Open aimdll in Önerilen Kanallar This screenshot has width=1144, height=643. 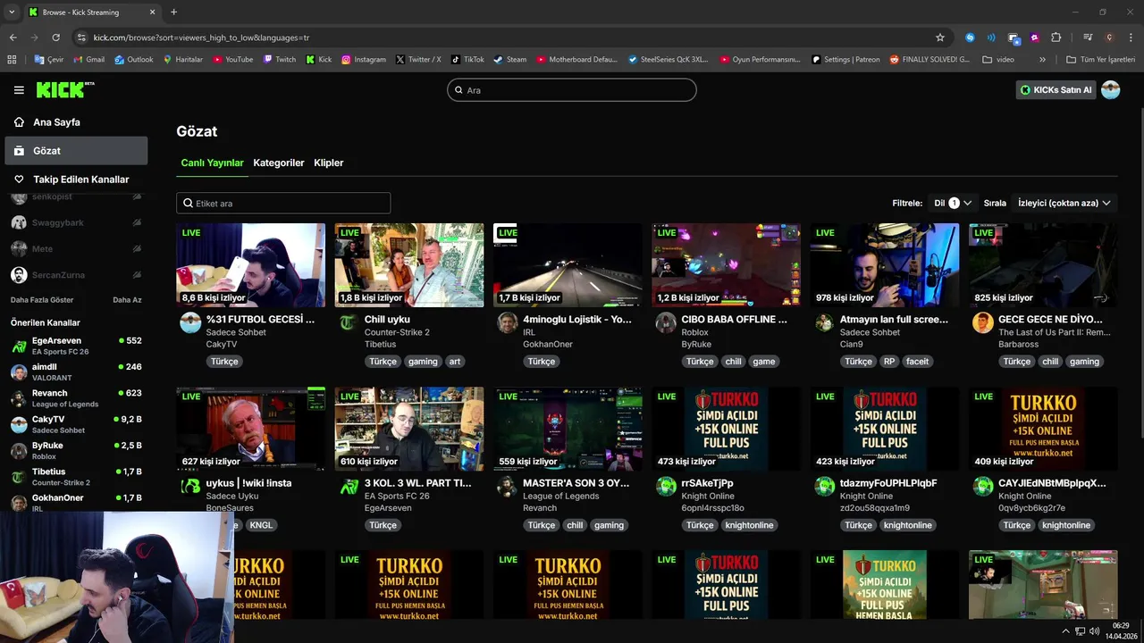pyautogui.click(x=76, y=372)
